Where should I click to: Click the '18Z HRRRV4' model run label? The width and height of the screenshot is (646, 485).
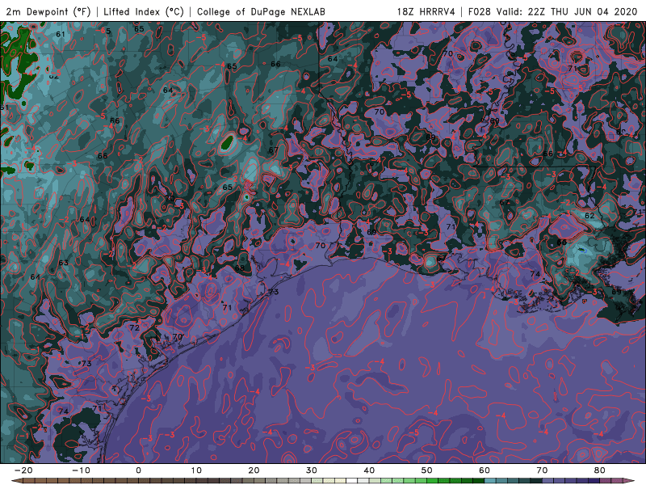point(426,11)
